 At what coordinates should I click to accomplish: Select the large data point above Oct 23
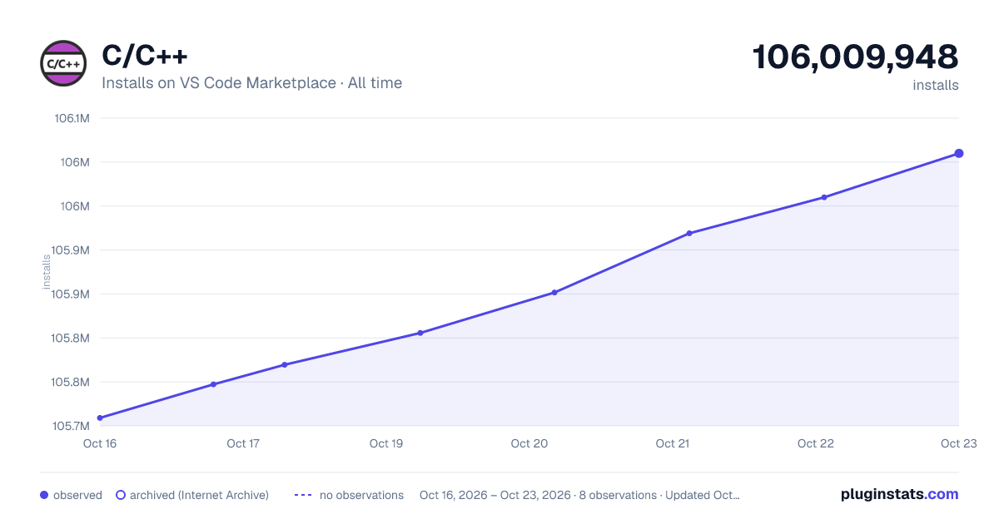(x=959, y=153)
